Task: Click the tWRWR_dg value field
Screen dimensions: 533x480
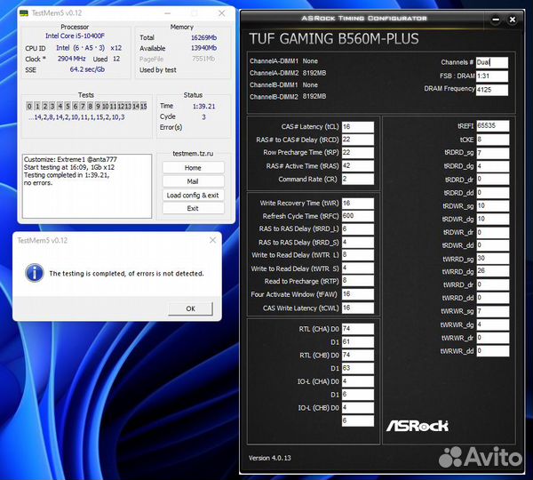Action: 492,324
